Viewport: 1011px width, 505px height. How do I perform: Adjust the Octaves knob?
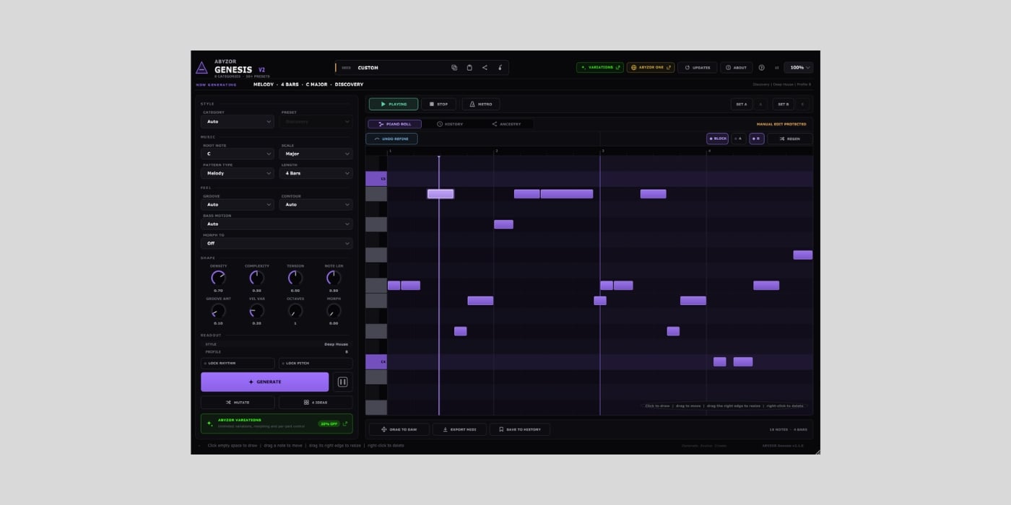tap(295, 311)
